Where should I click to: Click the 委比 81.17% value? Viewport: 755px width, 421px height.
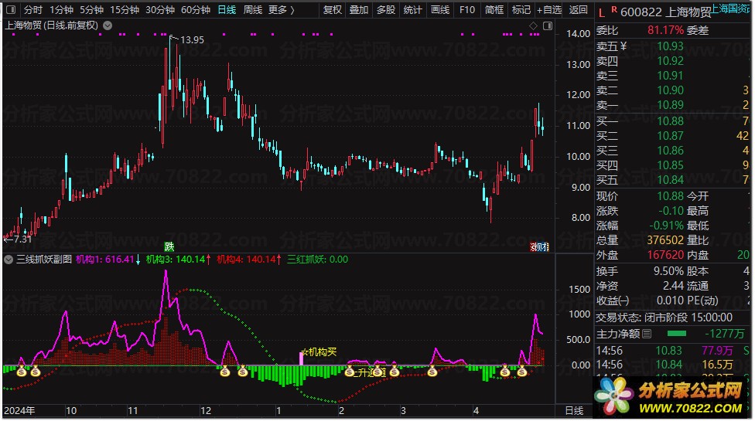tap(665, 30)
